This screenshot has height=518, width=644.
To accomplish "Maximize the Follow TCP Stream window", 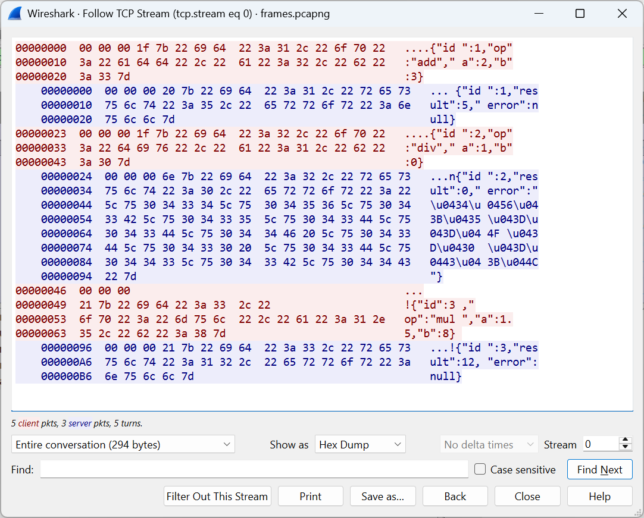I will point(580,14).
